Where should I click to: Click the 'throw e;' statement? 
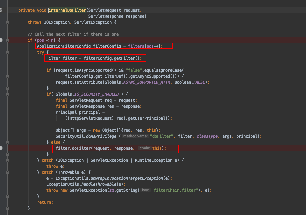coord(55,166)
